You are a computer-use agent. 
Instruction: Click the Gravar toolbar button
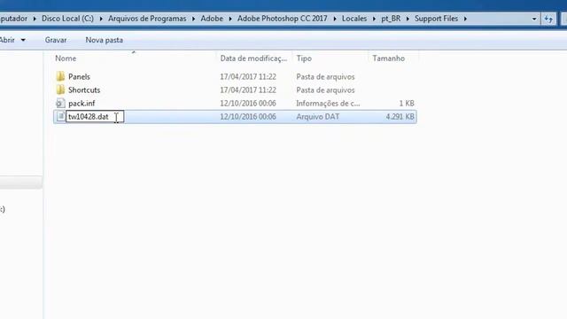tap(56, 40)
